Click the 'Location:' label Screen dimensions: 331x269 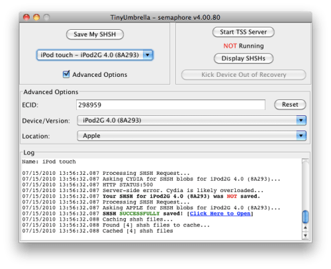(x=36, y=136)
